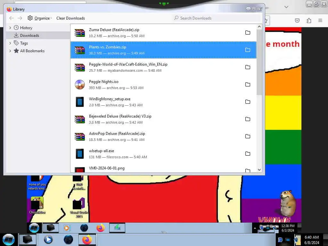The height and width of the screenshot is (246, 328).
Task: Click the outer Windows Start orb
Action: pyautogui.click(x=9, y=240)
